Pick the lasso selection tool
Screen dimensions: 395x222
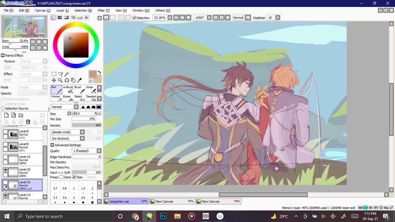(x=60, y=74)
